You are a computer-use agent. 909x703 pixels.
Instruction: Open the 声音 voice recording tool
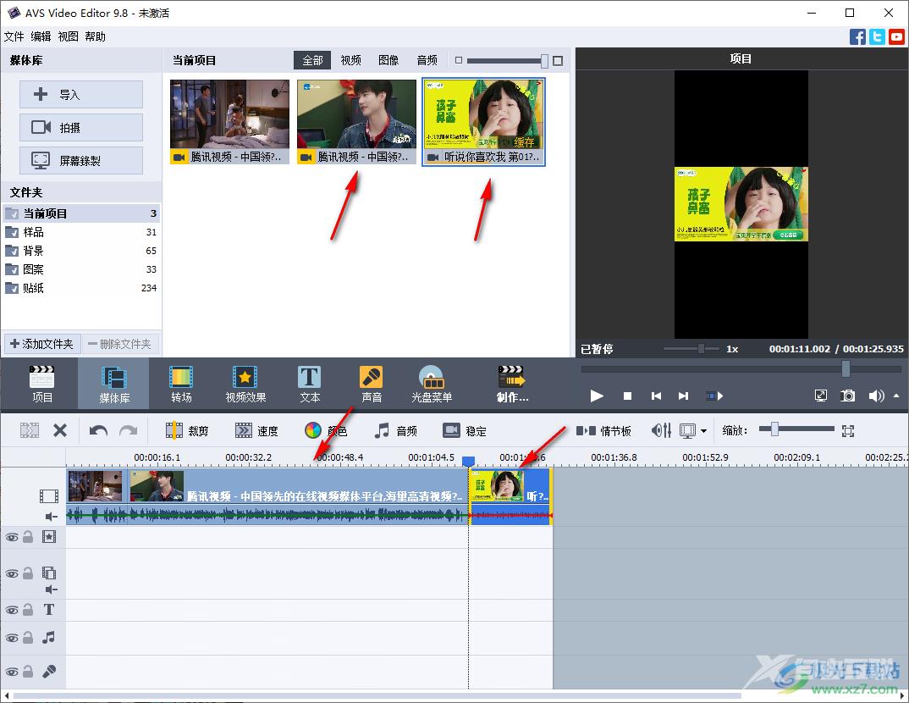click(371, 384)
